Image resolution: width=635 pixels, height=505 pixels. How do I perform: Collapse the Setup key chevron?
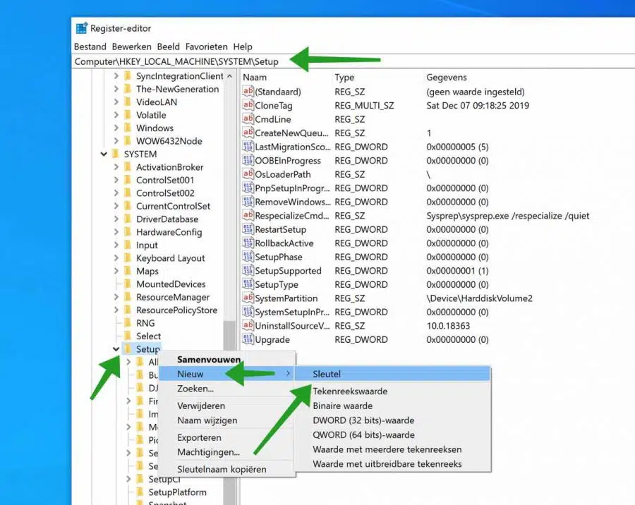pyautogui.click(x=116, y=348)
